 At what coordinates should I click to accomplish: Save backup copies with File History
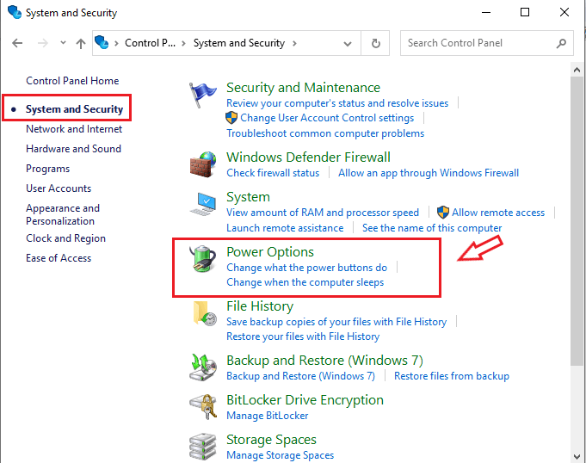tap(336, 322)
